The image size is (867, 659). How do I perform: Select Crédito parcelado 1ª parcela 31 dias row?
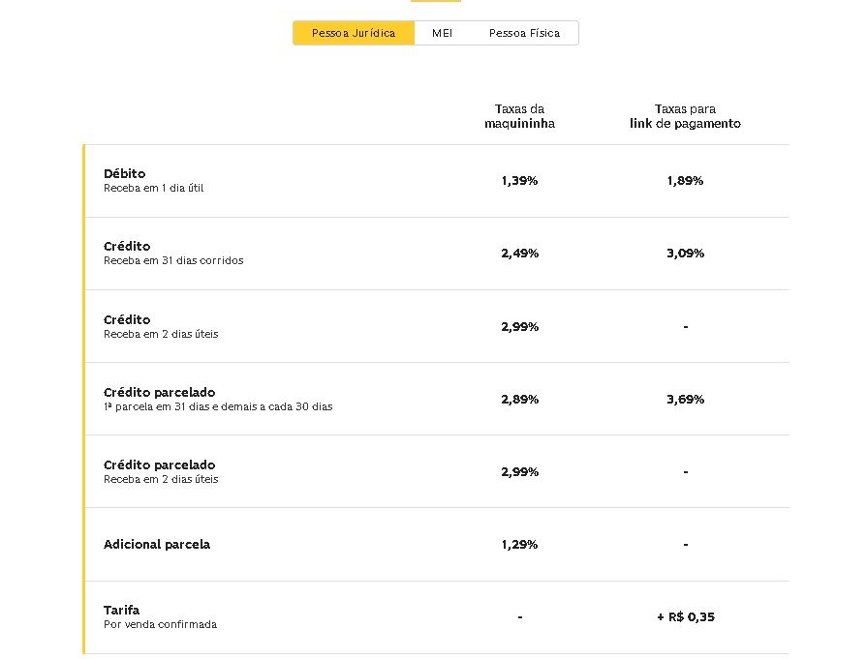click(437, 399)
